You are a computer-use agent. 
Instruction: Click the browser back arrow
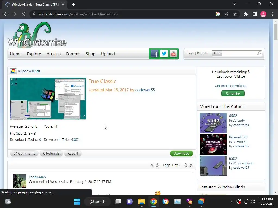[x=6, y=14]
